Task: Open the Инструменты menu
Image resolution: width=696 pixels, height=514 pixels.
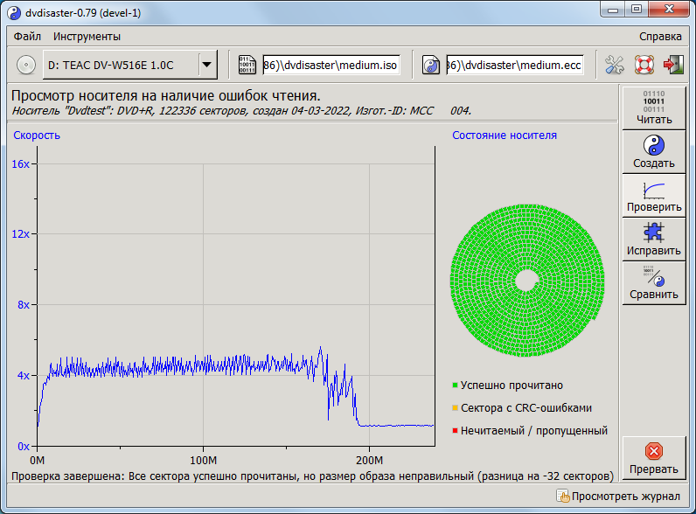Action: [x=87, y=37]
